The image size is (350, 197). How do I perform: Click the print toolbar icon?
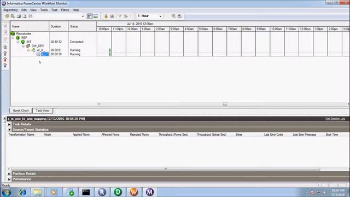[19, 16]
